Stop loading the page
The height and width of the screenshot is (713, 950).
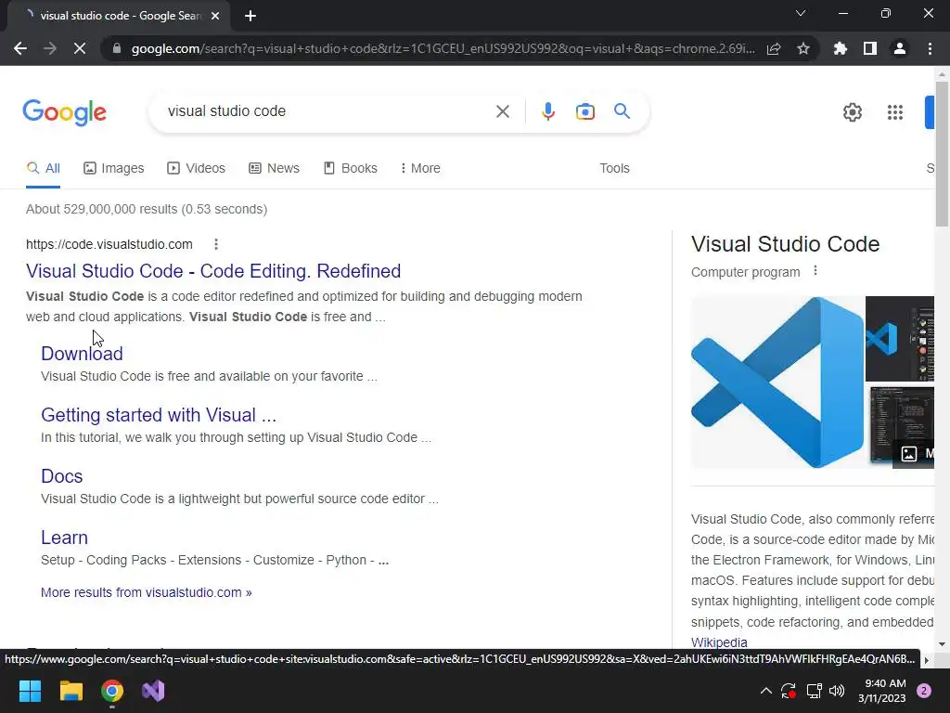[x=80, y=48]
